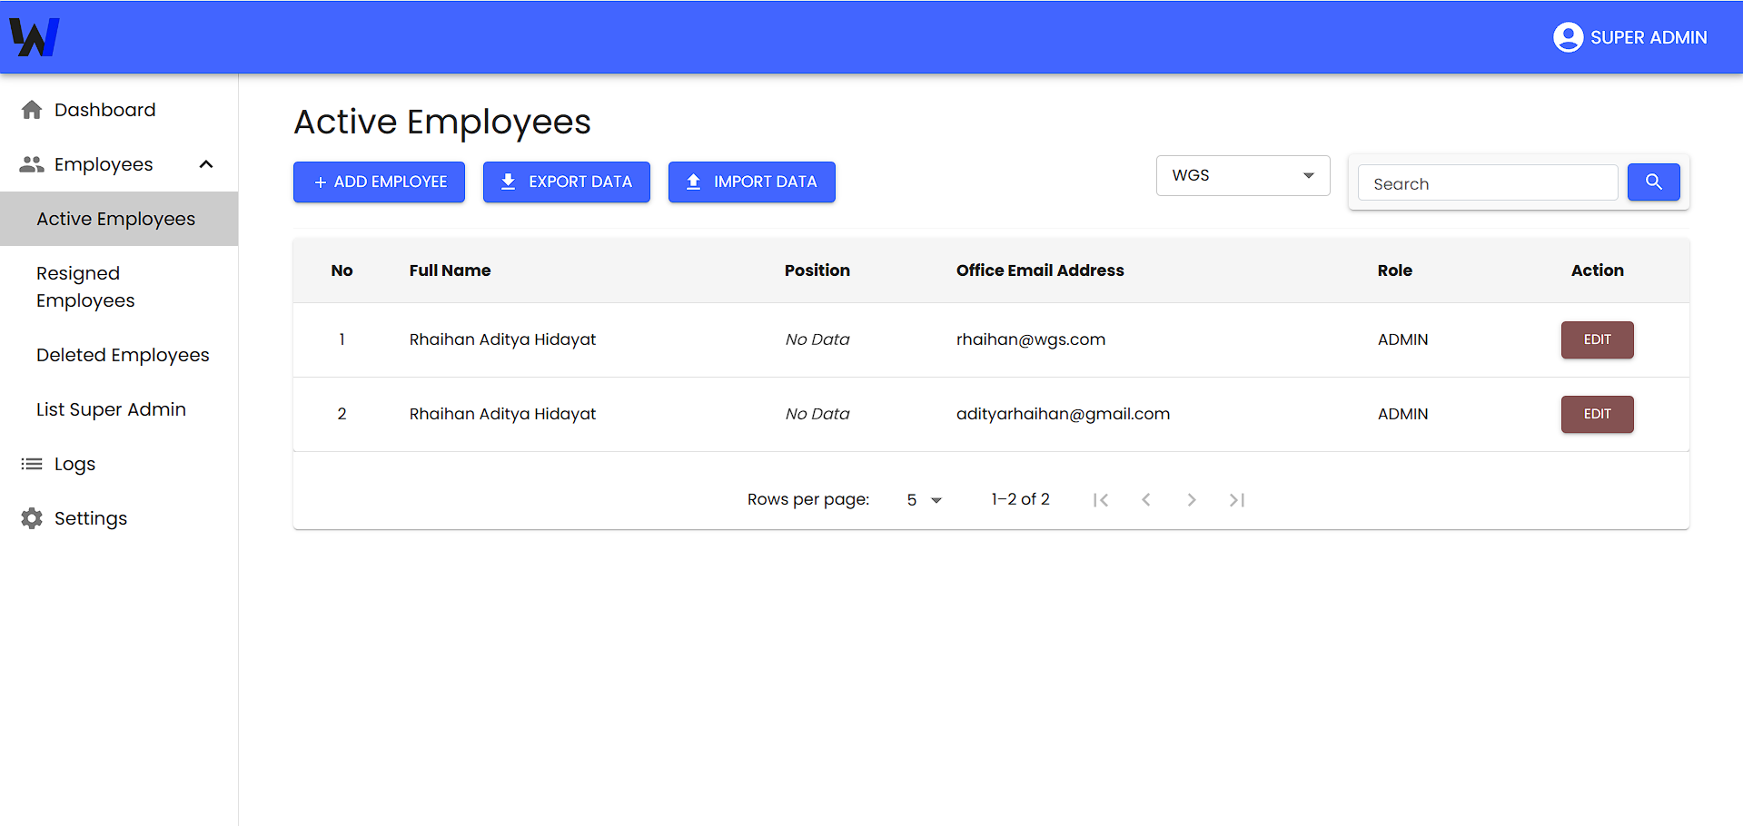The height and width of the screenshot is (826, 1743).
Task: Open the rows per page dropdown
Action: tap(925, 500)
